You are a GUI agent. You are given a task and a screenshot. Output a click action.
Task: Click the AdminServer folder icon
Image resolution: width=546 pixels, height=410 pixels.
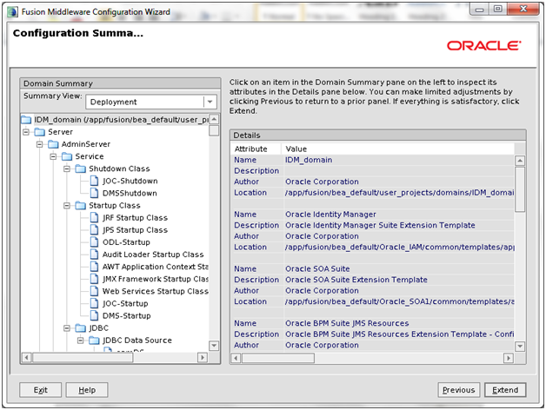pyautogui.click(x=53, y=144)
